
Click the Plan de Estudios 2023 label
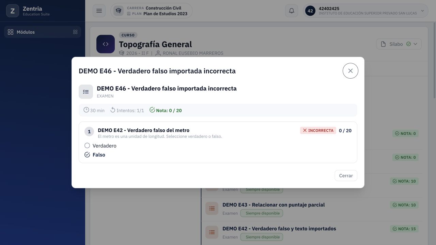tap(165, 14)
